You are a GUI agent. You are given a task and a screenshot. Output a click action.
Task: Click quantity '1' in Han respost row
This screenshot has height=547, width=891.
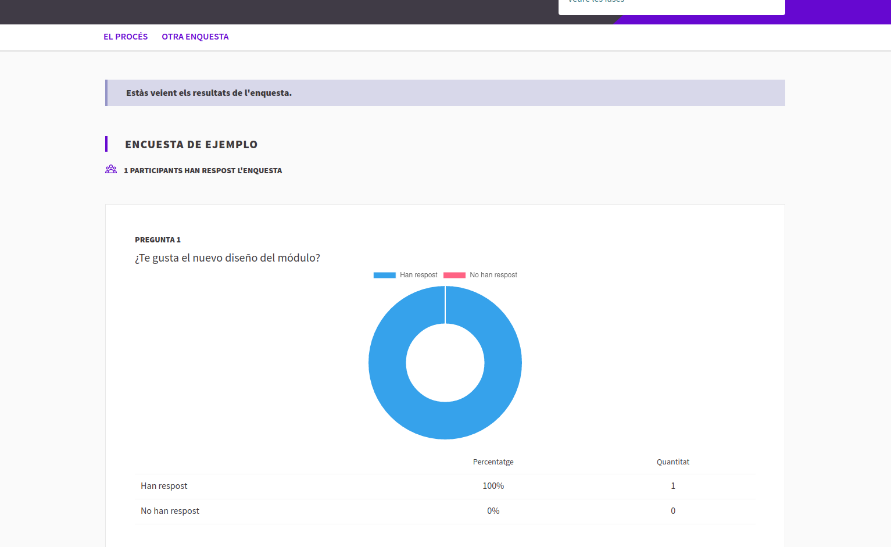[673, 486]
